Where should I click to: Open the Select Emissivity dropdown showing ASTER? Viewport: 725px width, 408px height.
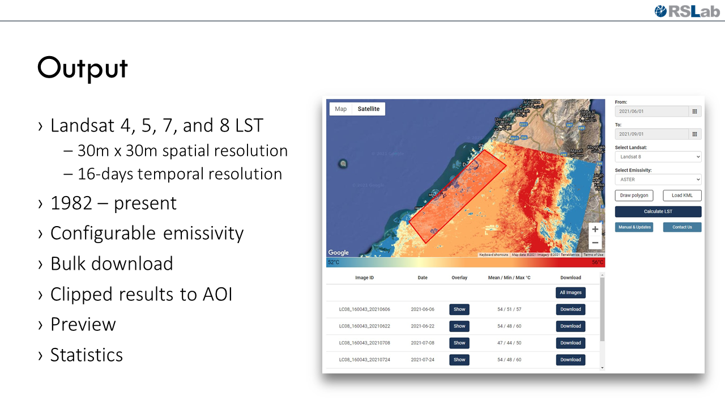(x=658, y=180)
